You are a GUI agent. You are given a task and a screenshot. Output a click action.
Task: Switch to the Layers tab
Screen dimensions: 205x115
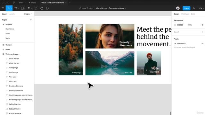(4, 14)
